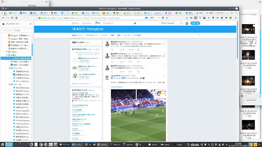Expand the Twitter bookmark folder
262x147 pixels.
tap(7, 52)
